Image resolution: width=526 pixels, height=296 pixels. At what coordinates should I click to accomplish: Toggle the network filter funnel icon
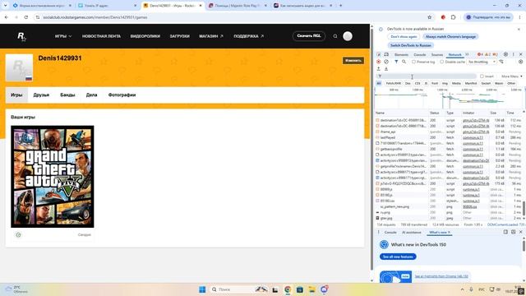[x=396, y=62]
